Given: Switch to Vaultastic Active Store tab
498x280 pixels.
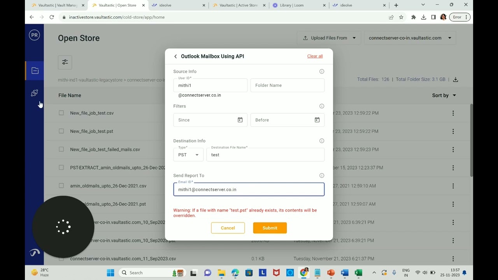Looking at the screenshot, I should coord(238,5).
